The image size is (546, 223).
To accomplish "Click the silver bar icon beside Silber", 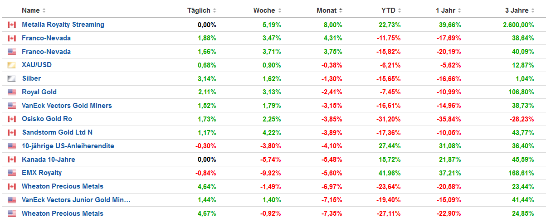I will (x=12, y=78).
